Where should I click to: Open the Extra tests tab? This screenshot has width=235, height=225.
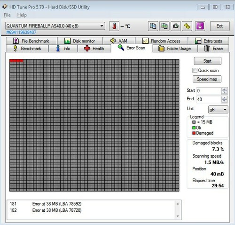tap(209, 41)
